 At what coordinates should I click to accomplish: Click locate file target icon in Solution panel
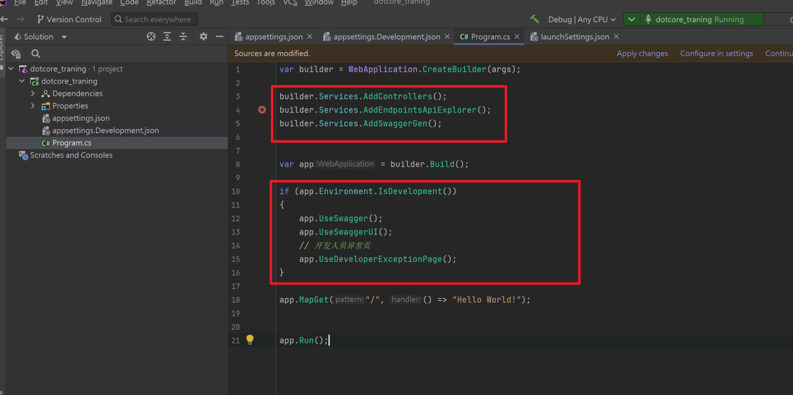click(151, 36)
